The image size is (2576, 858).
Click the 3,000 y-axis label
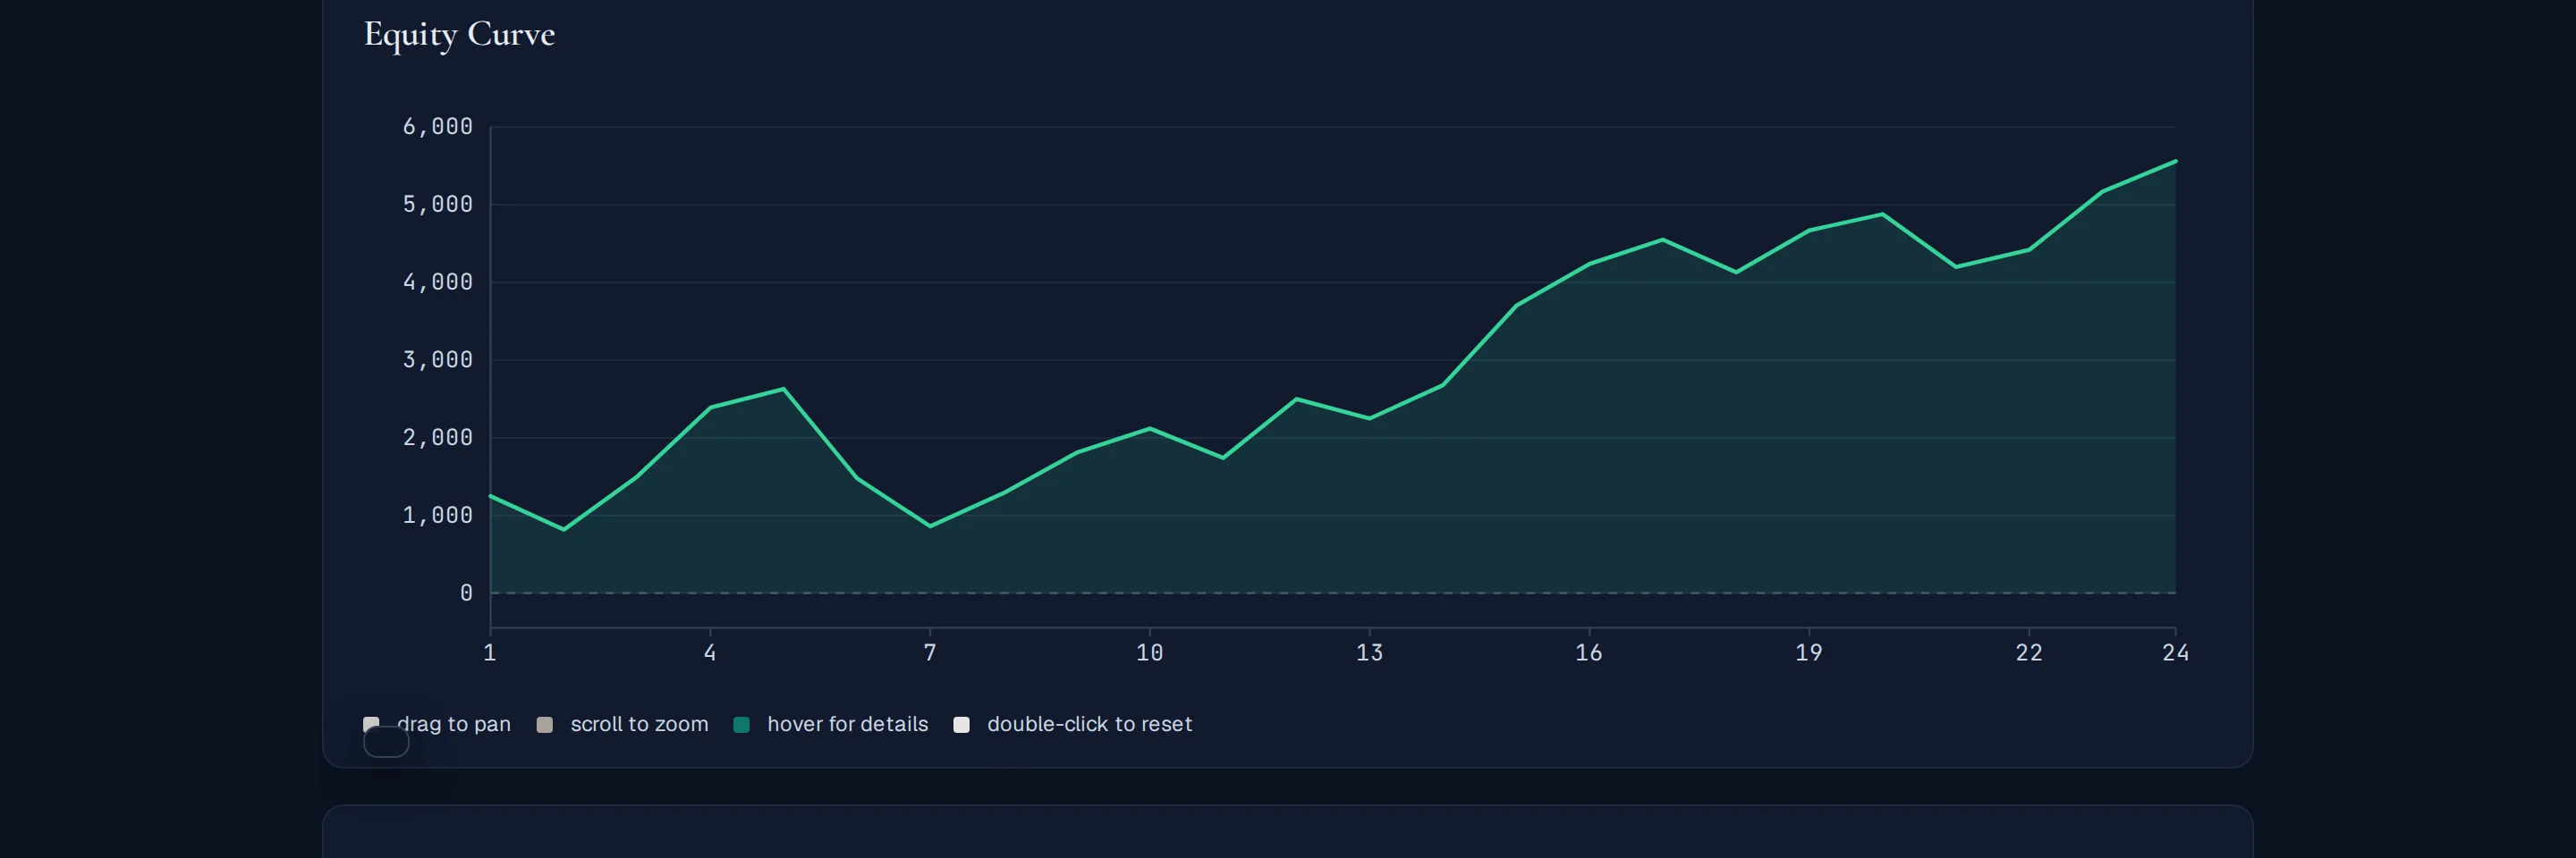[437, 359]
